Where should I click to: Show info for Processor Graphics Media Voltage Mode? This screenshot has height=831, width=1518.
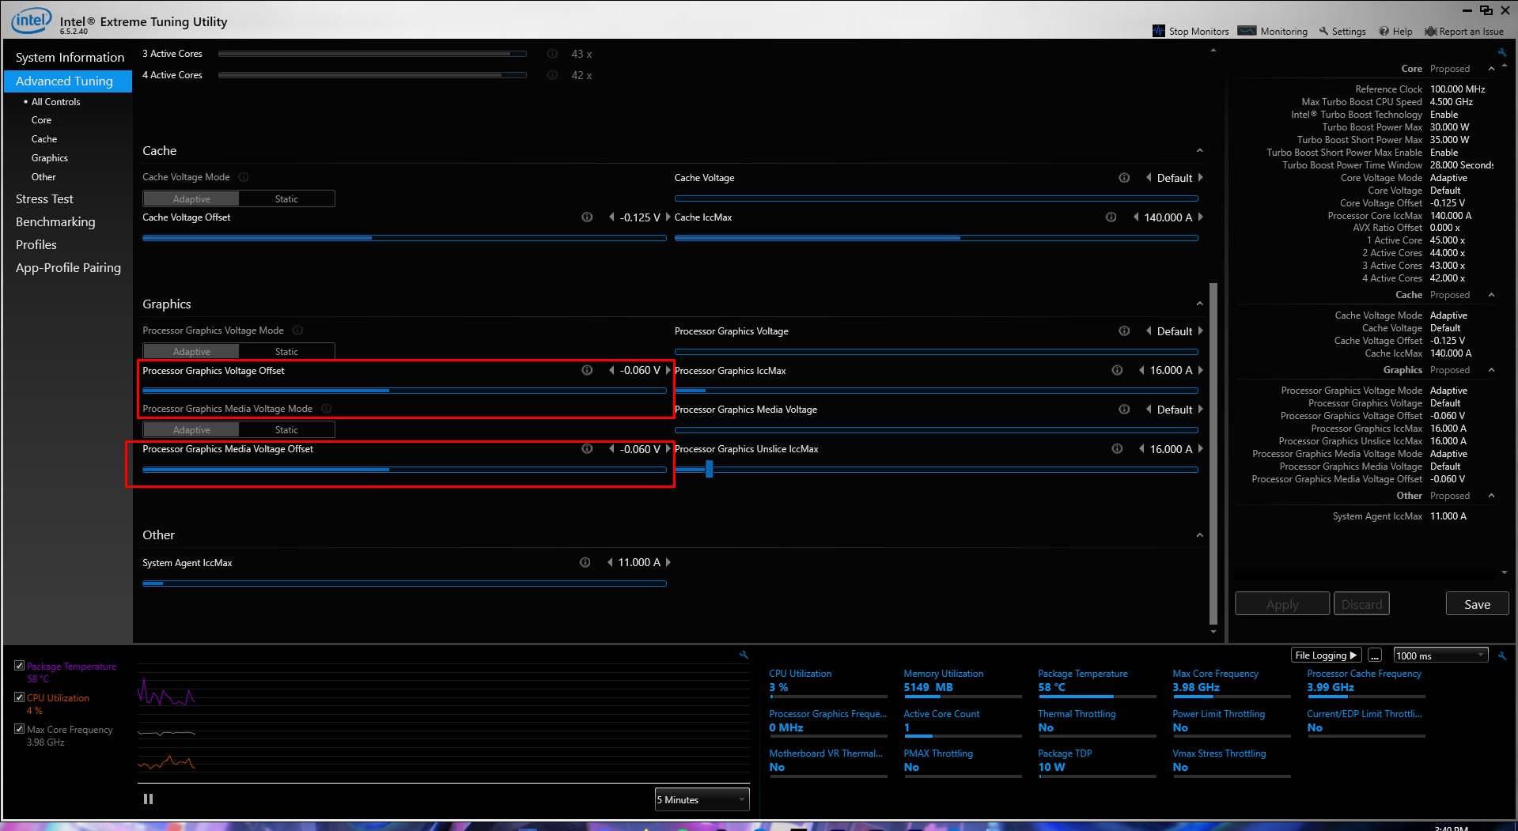[326, 409]
